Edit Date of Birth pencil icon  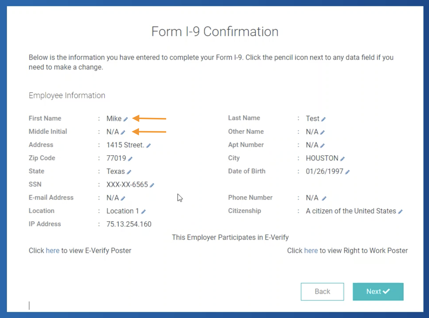point(347,172)
